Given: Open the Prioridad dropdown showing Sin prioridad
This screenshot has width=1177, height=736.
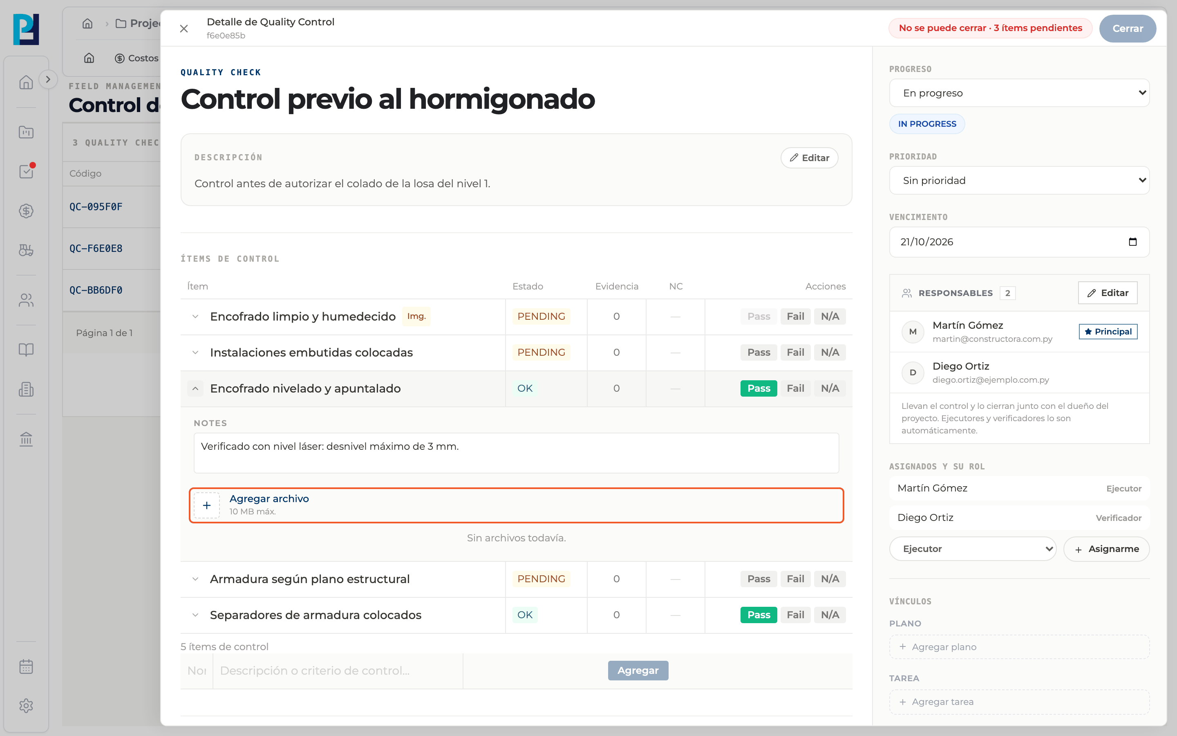Looking at the screenshot, I should click(1019, 181).
